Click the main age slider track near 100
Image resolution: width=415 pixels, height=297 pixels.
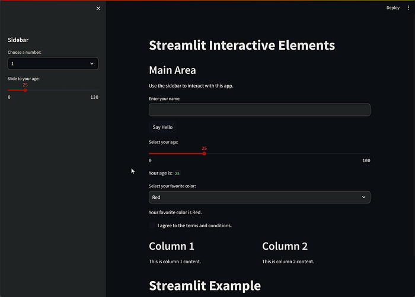tap(366, 153)
